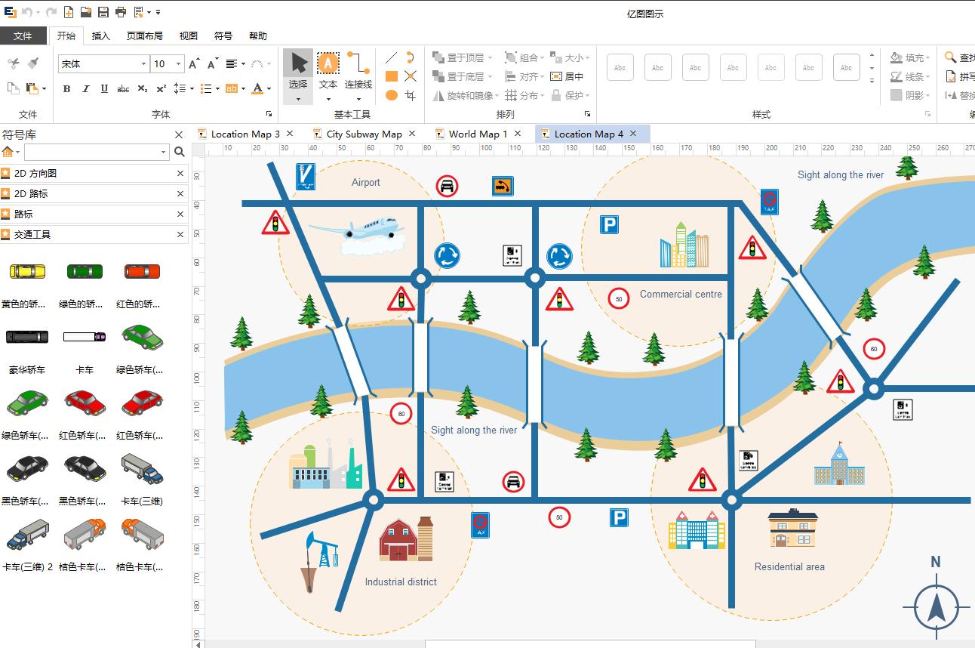975x648 pixels.
Task: Close the 2D road sign library section
Action: pos(180,193)
